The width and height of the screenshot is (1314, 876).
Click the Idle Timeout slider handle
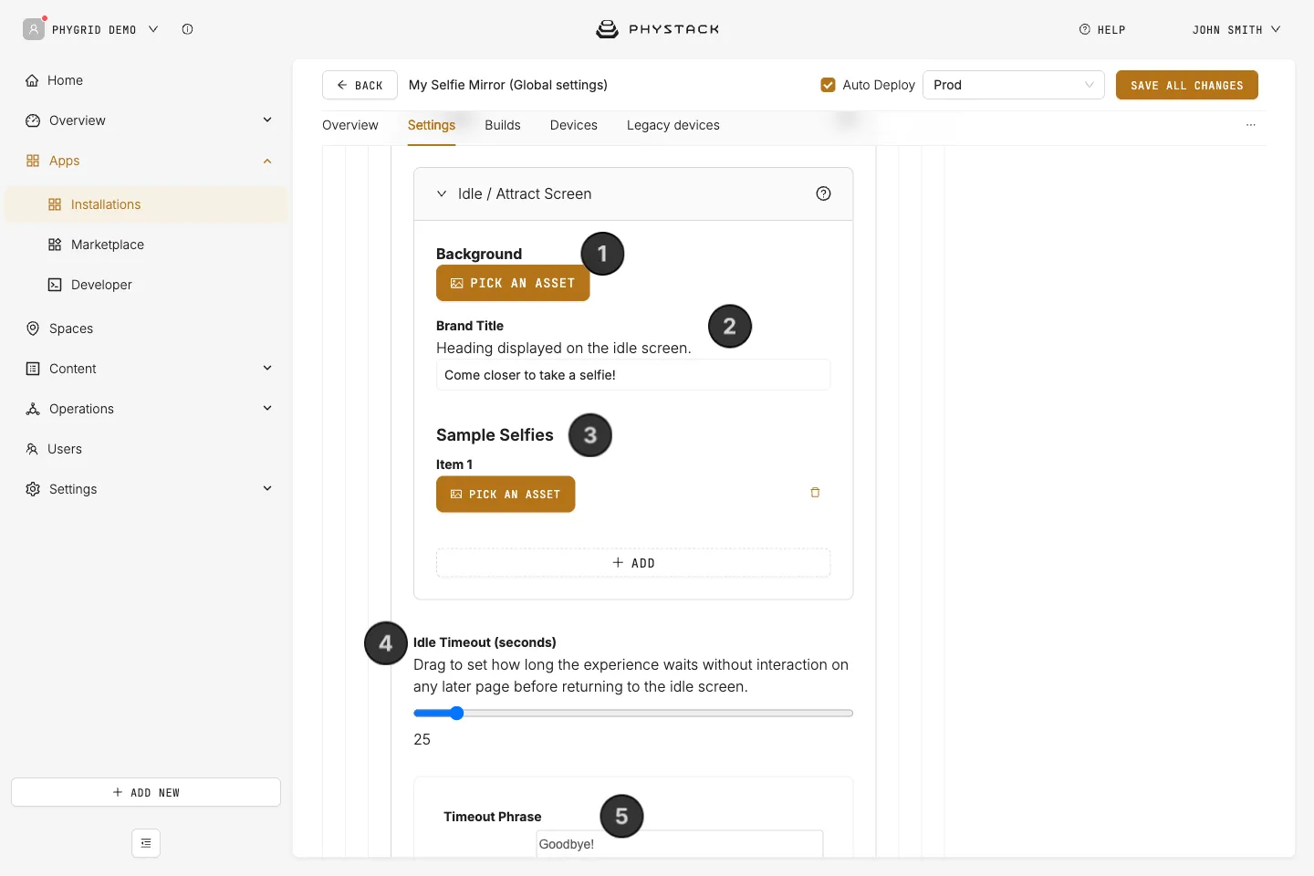pyautogui.click(x=457, y=713)
